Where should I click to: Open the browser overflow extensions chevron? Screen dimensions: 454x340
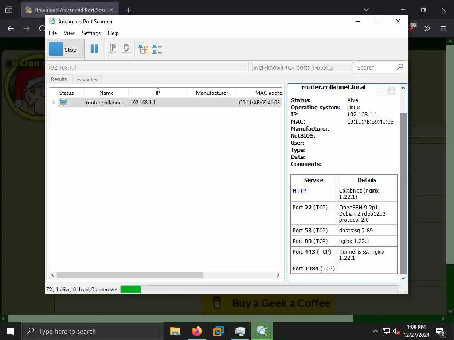[x=427, y=28]
